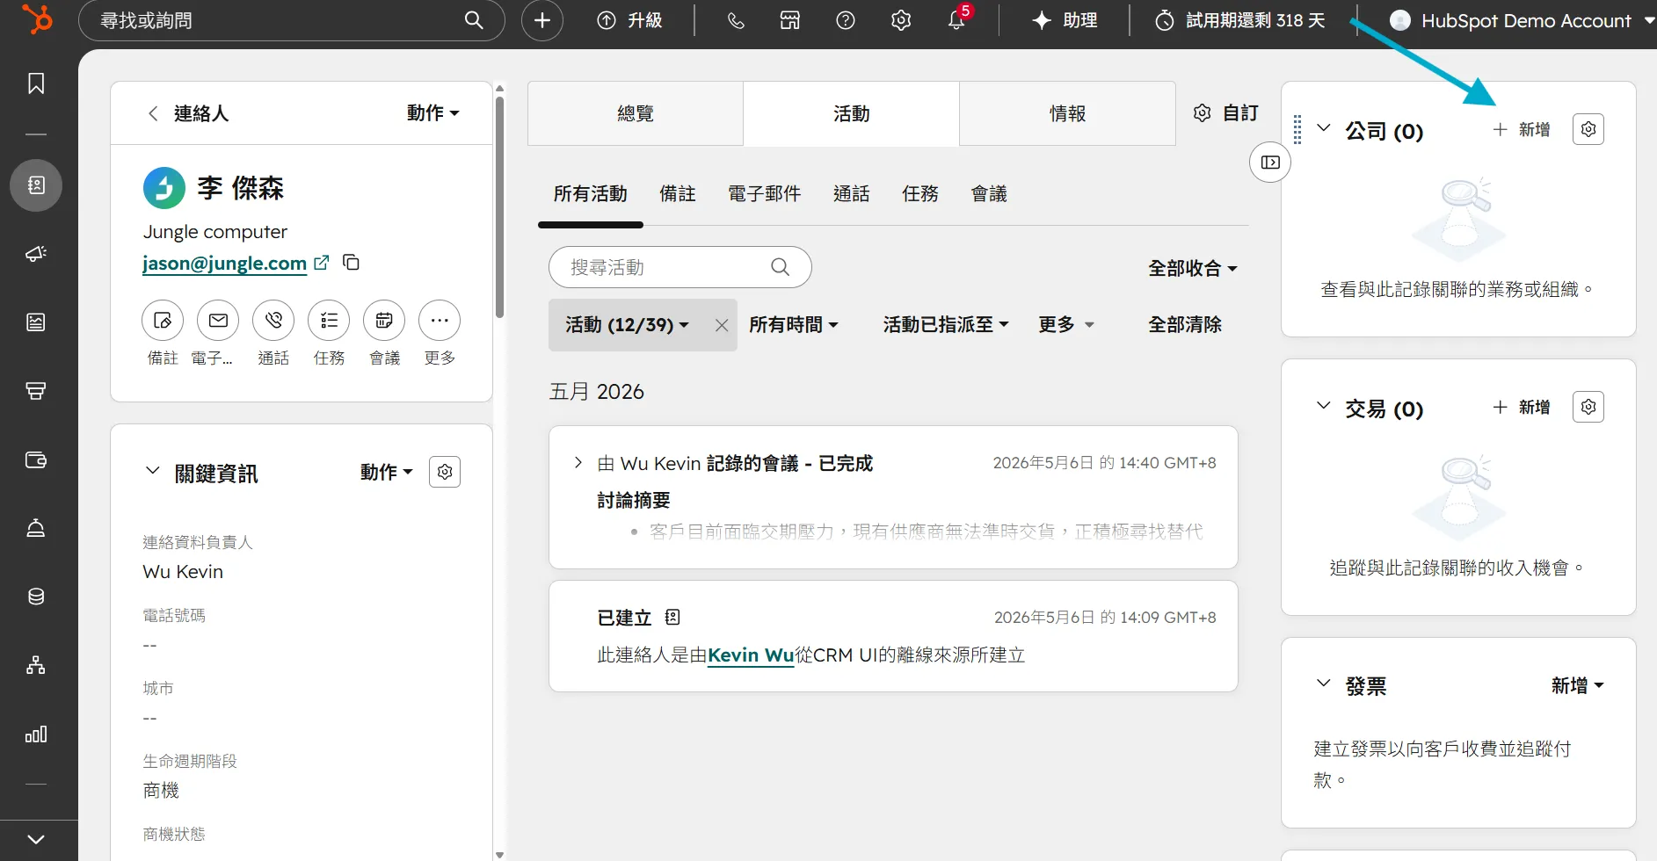This screenshot has height=861, width=1657.
Task: Open the commerce wallet icon in sidebar
Action: [x=36, y=459]
